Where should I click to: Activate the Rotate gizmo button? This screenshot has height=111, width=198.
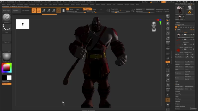pyautogui.click(x=54, y=10)
